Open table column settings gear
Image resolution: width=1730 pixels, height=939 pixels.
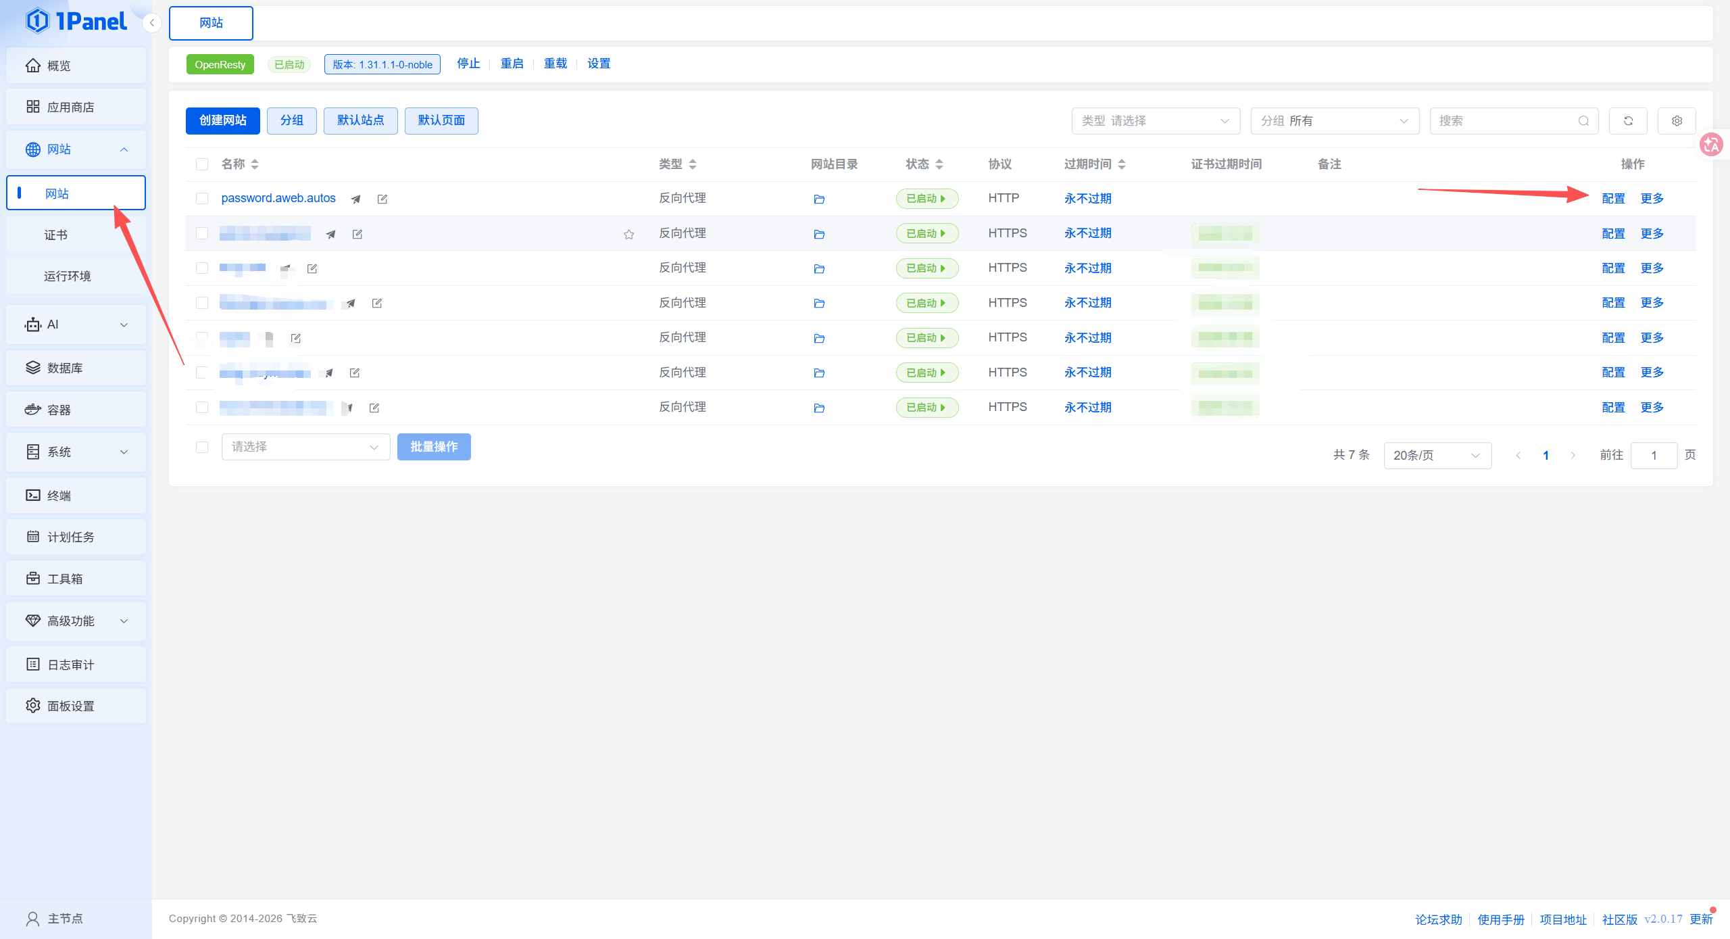[1677, 121]
